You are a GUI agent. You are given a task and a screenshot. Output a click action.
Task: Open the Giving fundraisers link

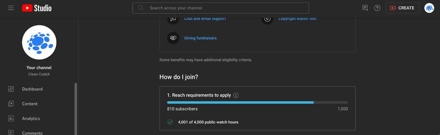tap(200, 38)
